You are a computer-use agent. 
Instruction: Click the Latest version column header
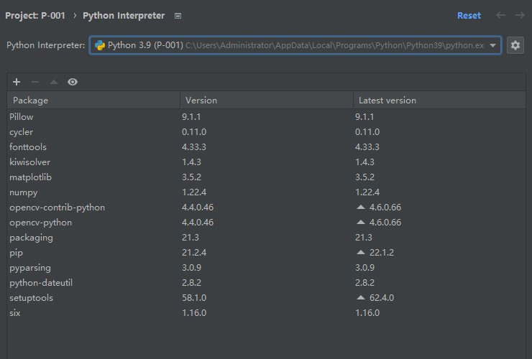click(x=439, y=101)
